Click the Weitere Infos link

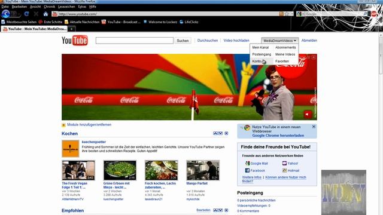click(251, 177)
